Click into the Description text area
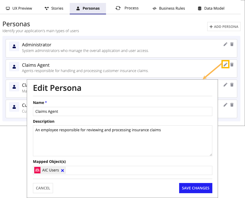This screenshot has width=245, height=198. pos(123,141)
